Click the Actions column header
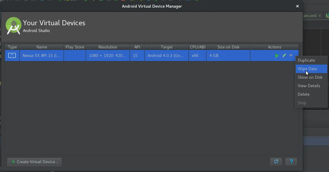 [275, 47]
